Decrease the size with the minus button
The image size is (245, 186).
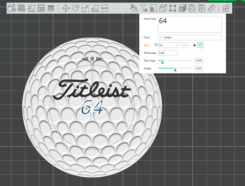[181, 45]
